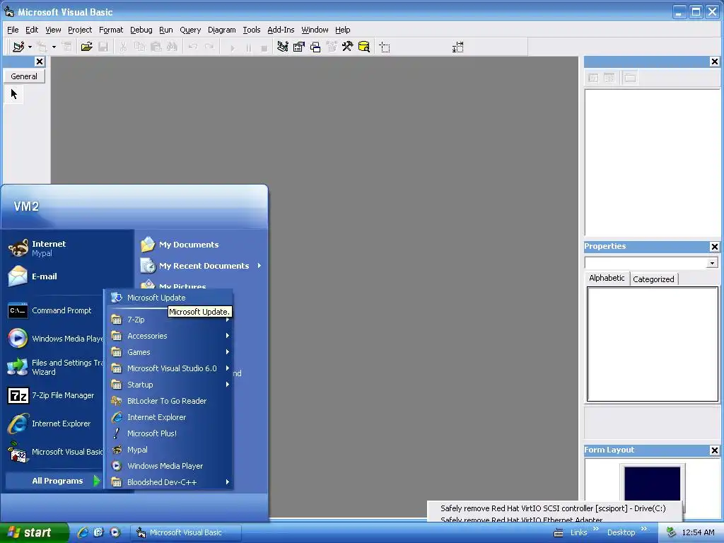
Task: Open 7-Zip File Manager from Start menu
Action: (54, 395)
